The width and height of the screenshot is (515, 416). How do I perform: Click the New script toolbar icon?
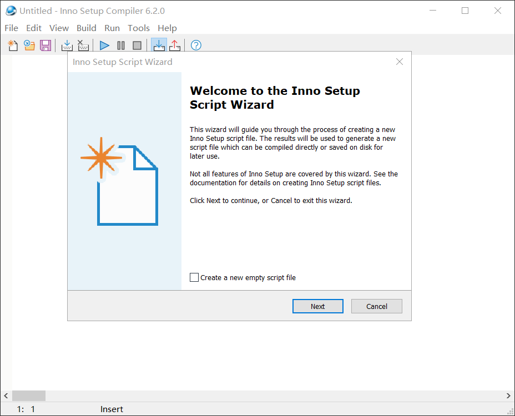pos(13,45)
